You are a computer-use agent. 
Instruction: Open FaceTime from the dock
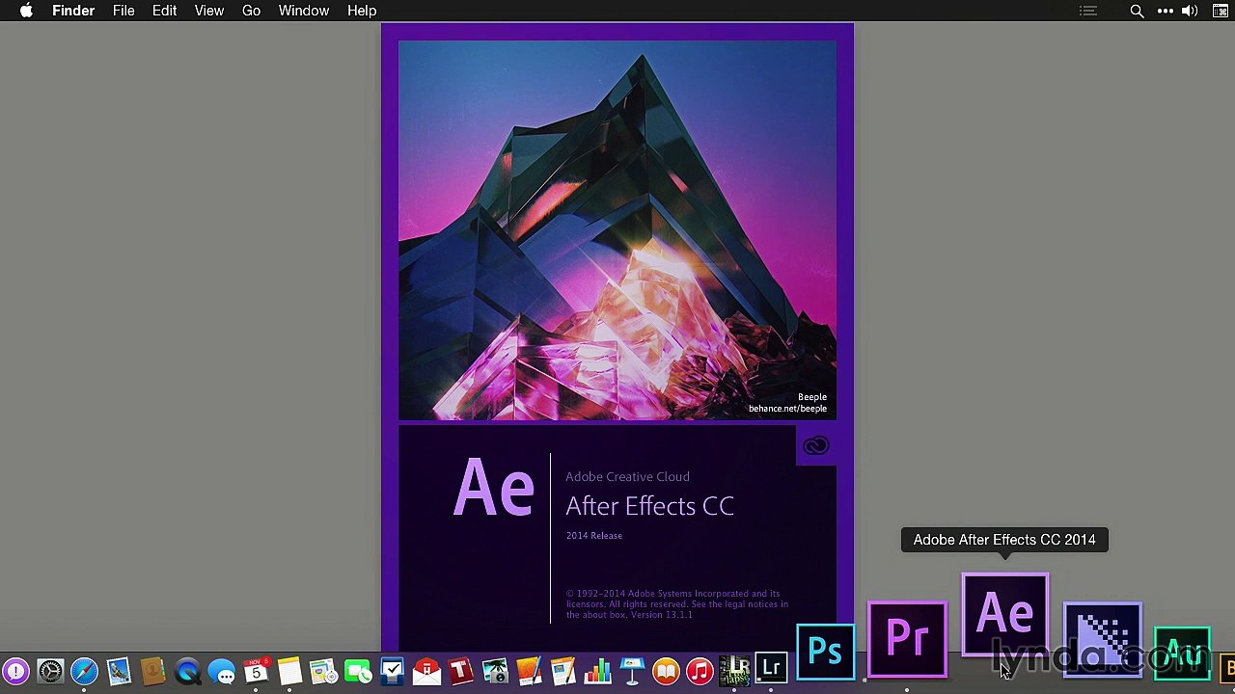358,670
